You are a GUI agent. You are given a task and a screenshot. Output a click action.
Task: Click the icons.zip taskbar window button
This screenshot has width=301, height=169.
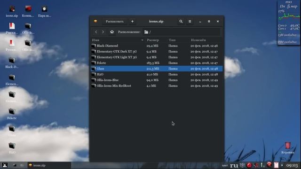point(49,165)
